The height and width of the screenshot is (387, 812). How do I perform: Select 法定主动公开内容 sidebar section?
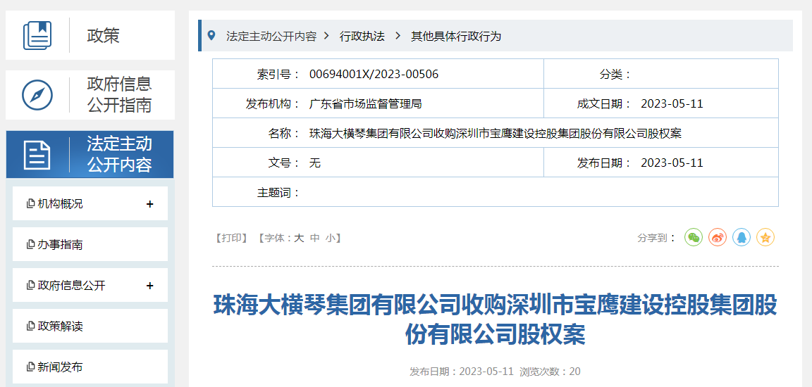pyautogui.click(x=90, y=155)
